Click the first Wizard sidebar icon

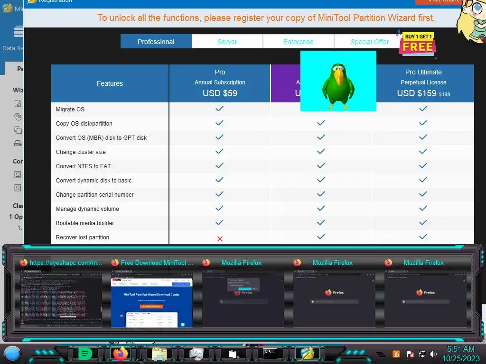18,104
